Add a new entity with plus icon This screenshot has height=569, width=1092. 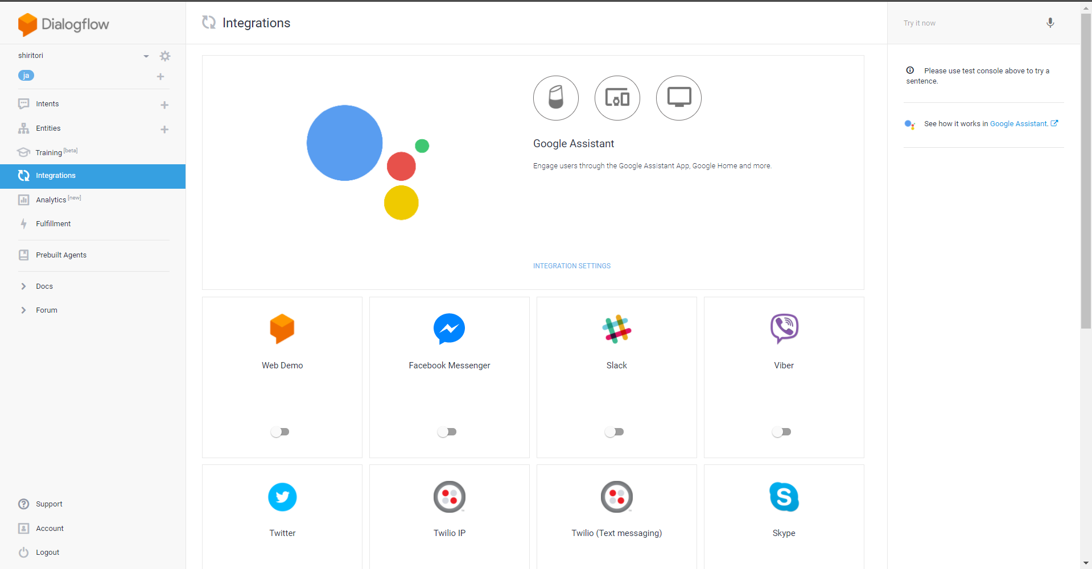[164, 129]
